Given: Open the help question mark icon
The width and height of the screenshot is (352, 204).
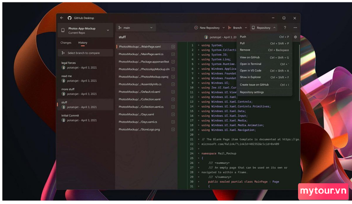Looking at the screenshot, I should coord(285,28).
